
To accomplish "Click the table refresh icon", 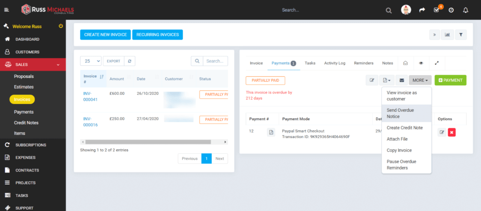I will point(130,61).
